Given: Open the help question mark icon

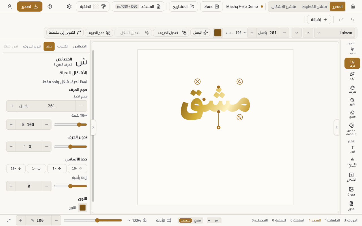Looking at the screenshot, I should click(50, 6).
